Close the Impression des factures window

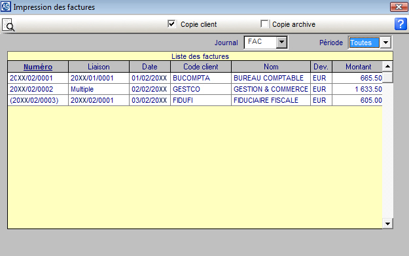click(x=399, y=7)
